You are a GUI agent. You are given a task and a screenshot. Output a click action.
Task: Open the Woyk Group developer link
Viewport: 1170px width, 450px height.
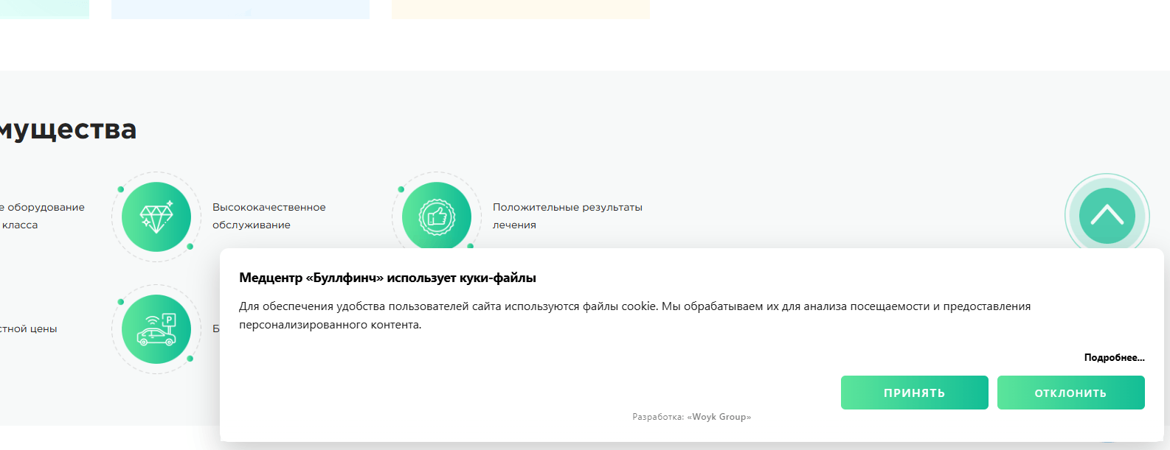[719, 417]
